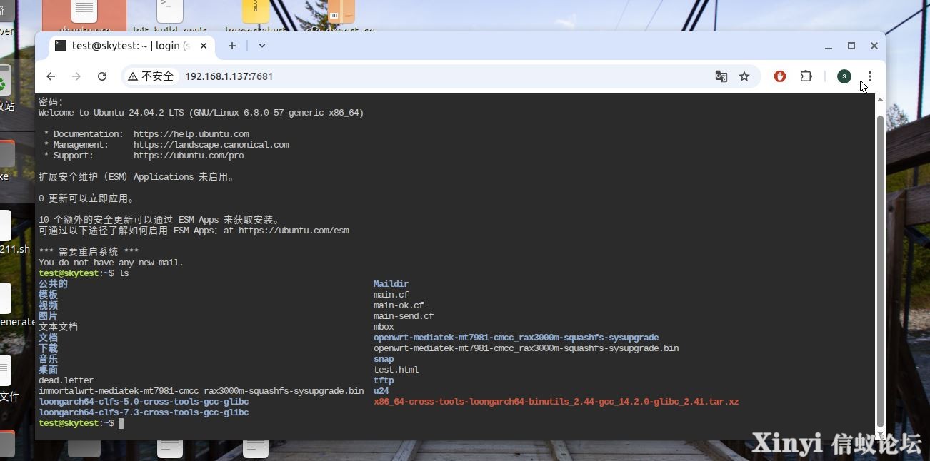
Task: Click main.cf in terminal listing
Action: coord(391,295)
